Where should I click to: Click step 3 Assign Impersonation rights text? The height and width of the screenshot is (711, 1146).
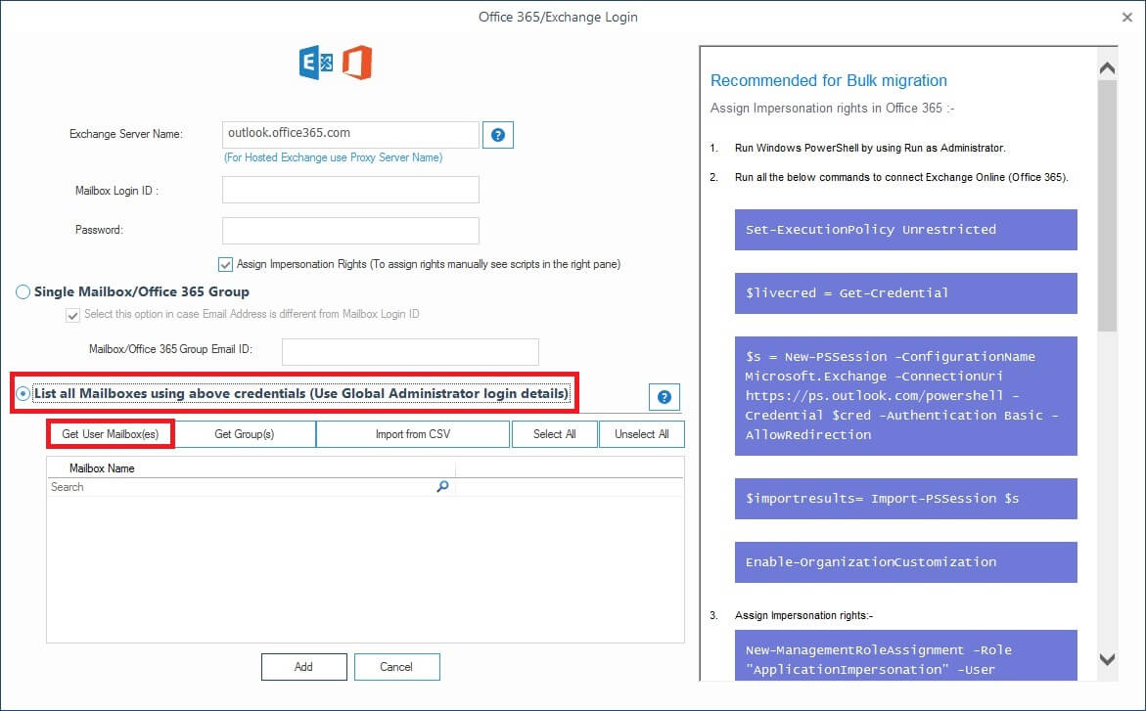(803, 615)
